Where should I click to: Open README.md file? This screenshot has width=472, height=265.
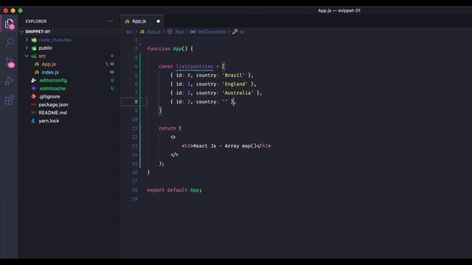pyautogui.click(x=52, y=113)
